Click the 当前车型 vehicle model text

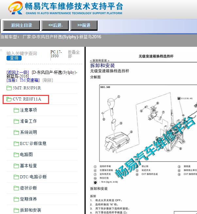pos(51,37)
